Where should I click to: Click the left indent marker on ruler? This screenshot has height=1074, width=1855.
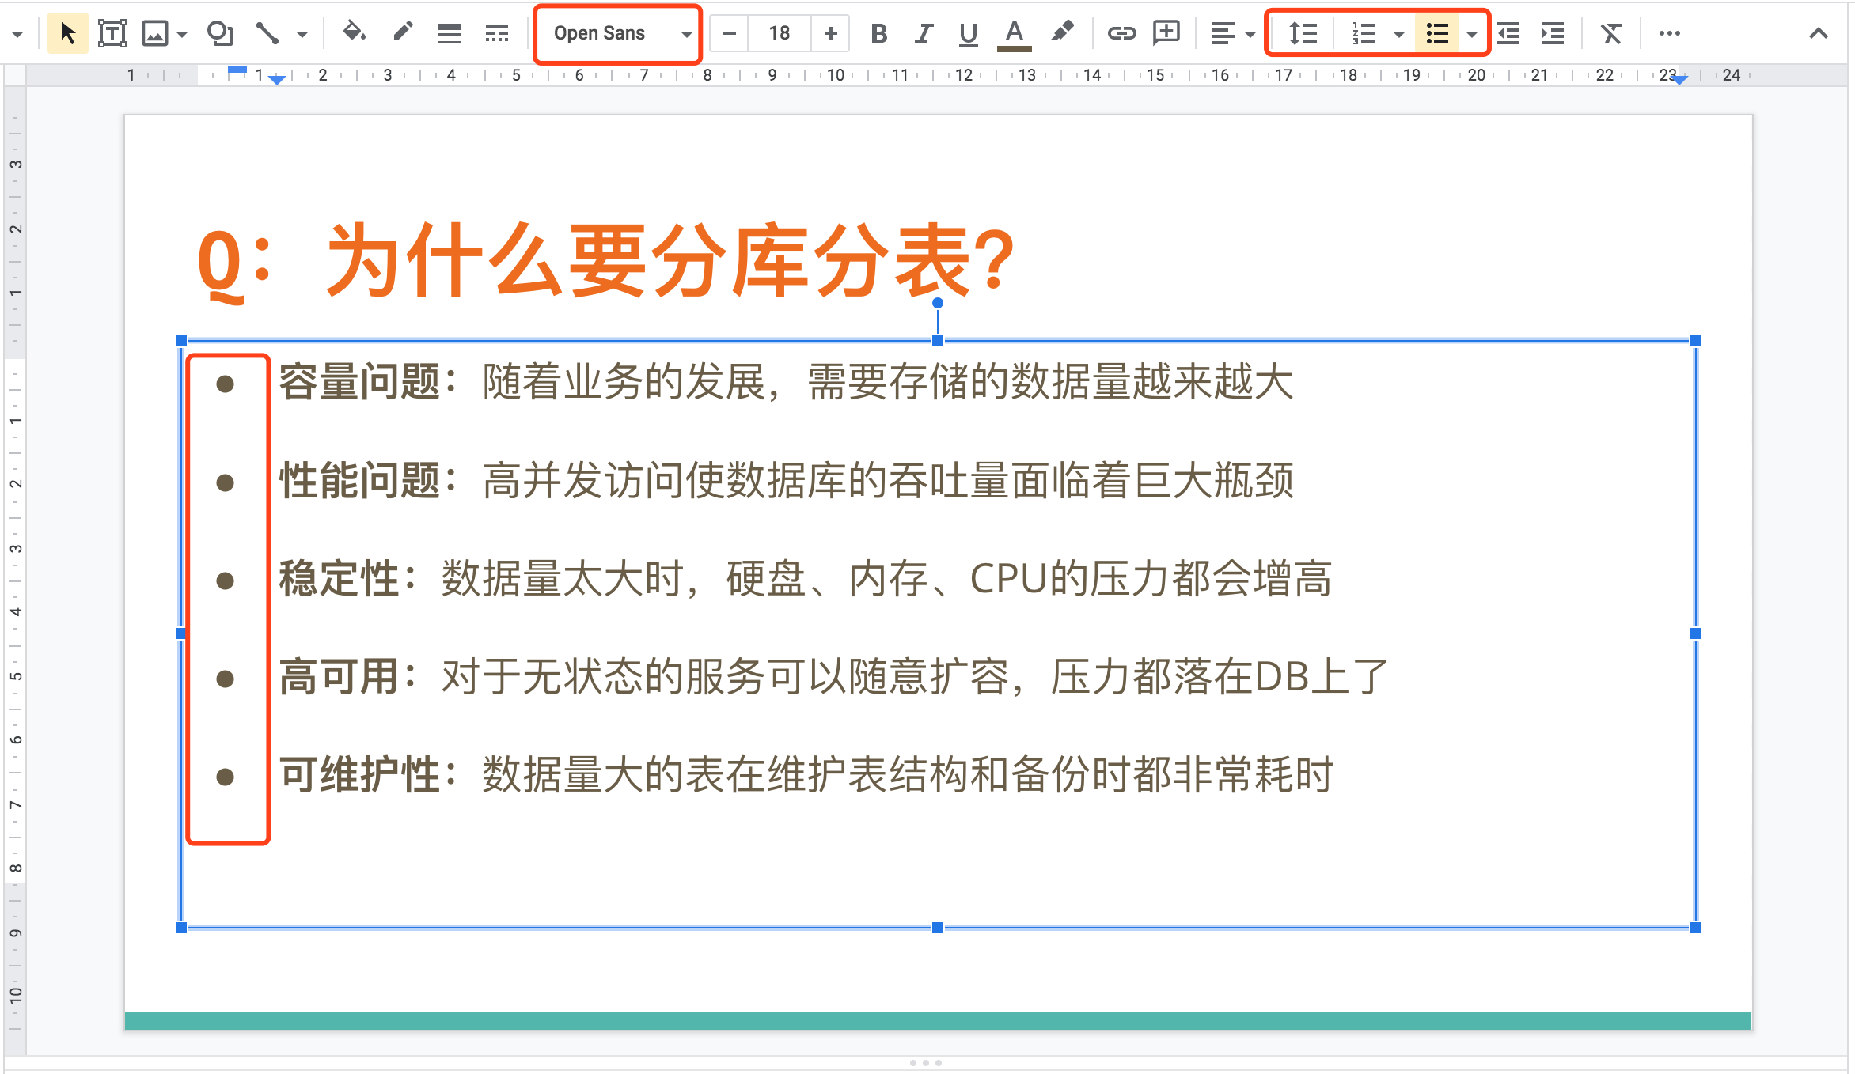(277, 80)
